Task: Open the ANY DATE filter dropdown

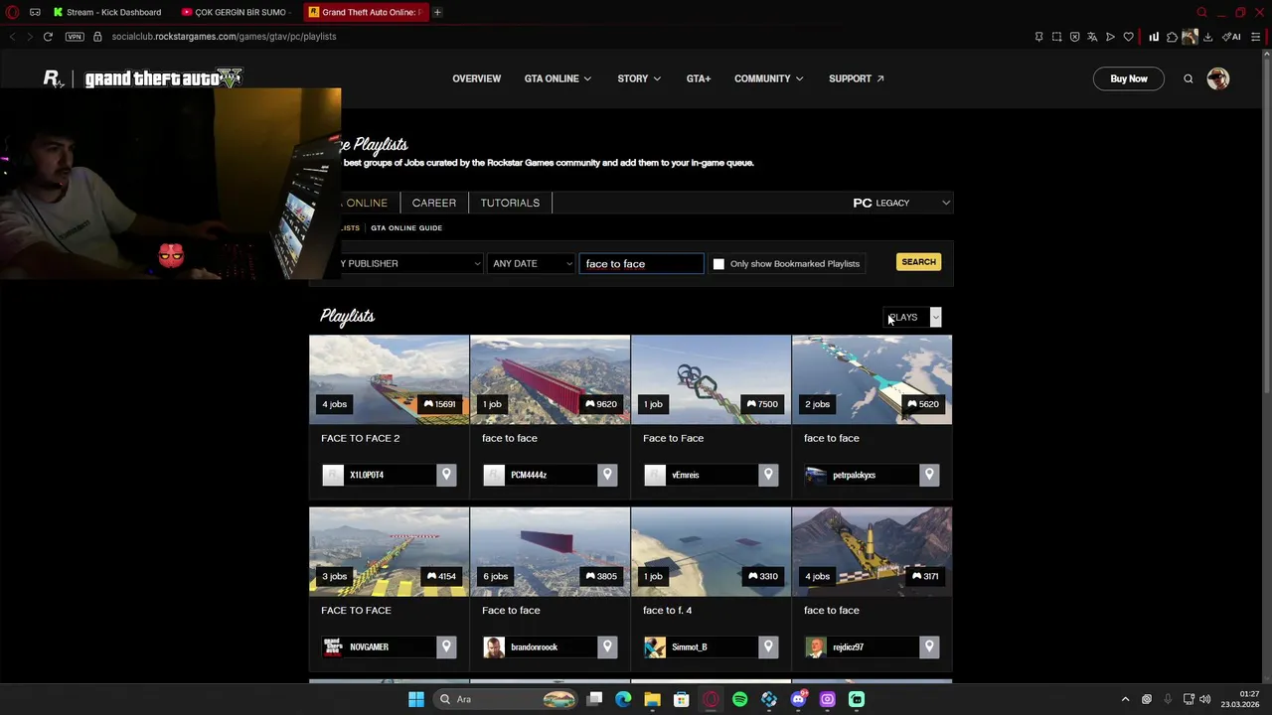Action: 532,263
